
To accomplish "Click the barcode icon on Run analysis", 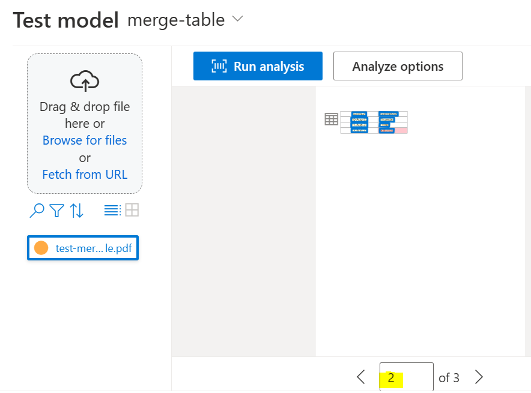I will click(219, 66).
